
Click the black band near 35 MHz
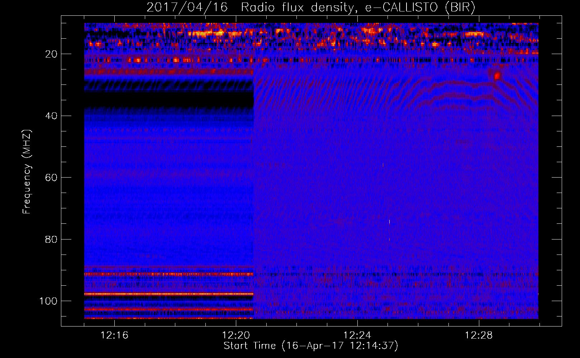[x=169, y=99]
